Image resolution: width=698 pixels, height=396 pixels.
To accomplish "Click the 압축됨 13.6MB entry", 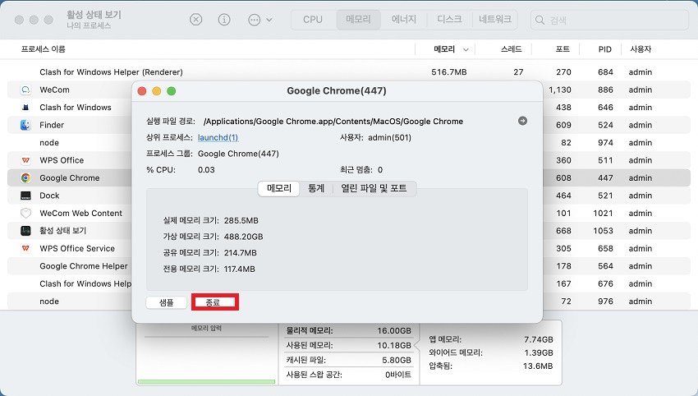I will point(491,366).
